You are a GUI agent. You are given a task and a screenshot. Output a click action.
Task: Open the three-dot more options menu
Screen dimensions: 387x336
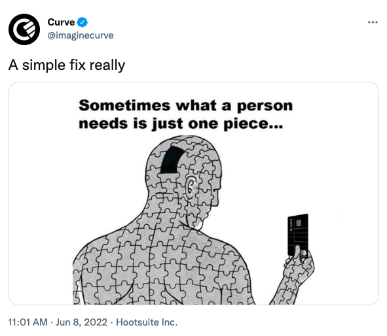373,22
